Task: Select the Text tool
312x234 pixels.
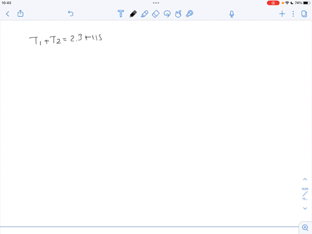Action: [x=121, y=14]
